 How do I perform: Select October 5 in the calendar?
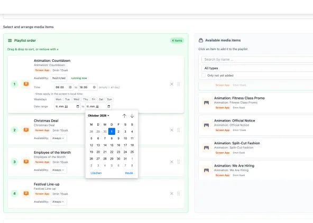(91, 138)
